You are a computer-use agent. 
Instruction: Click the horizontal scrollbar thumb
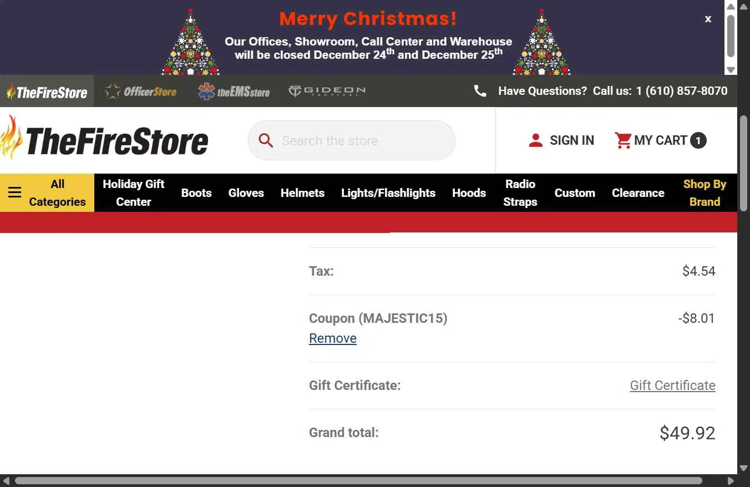pos(358,481)
